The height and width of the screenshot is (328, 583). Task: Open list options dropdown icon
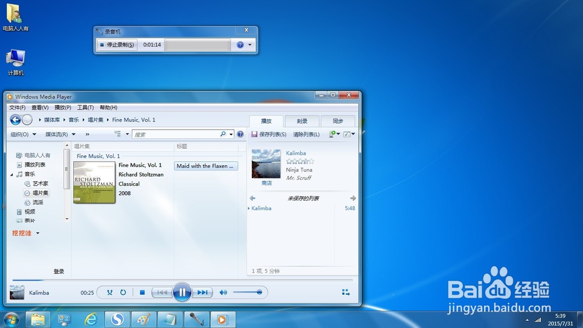(x=334, y=134)
